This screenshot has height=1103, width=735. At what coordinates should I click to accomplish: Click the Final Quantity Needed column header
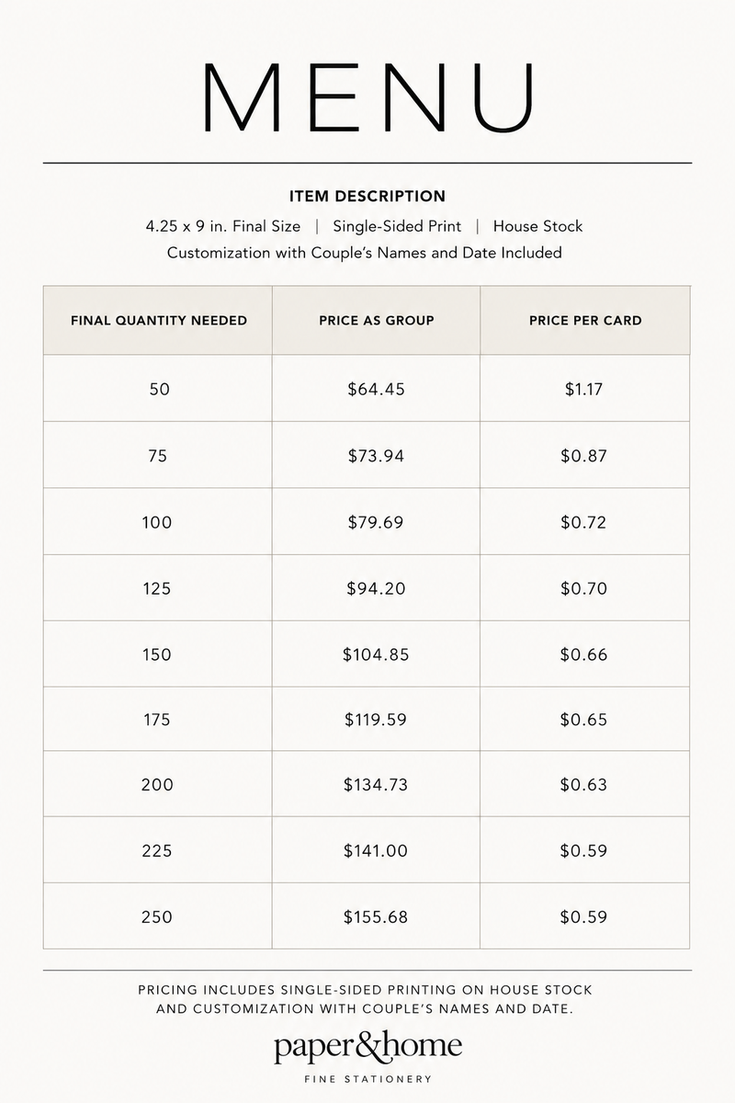159,321
